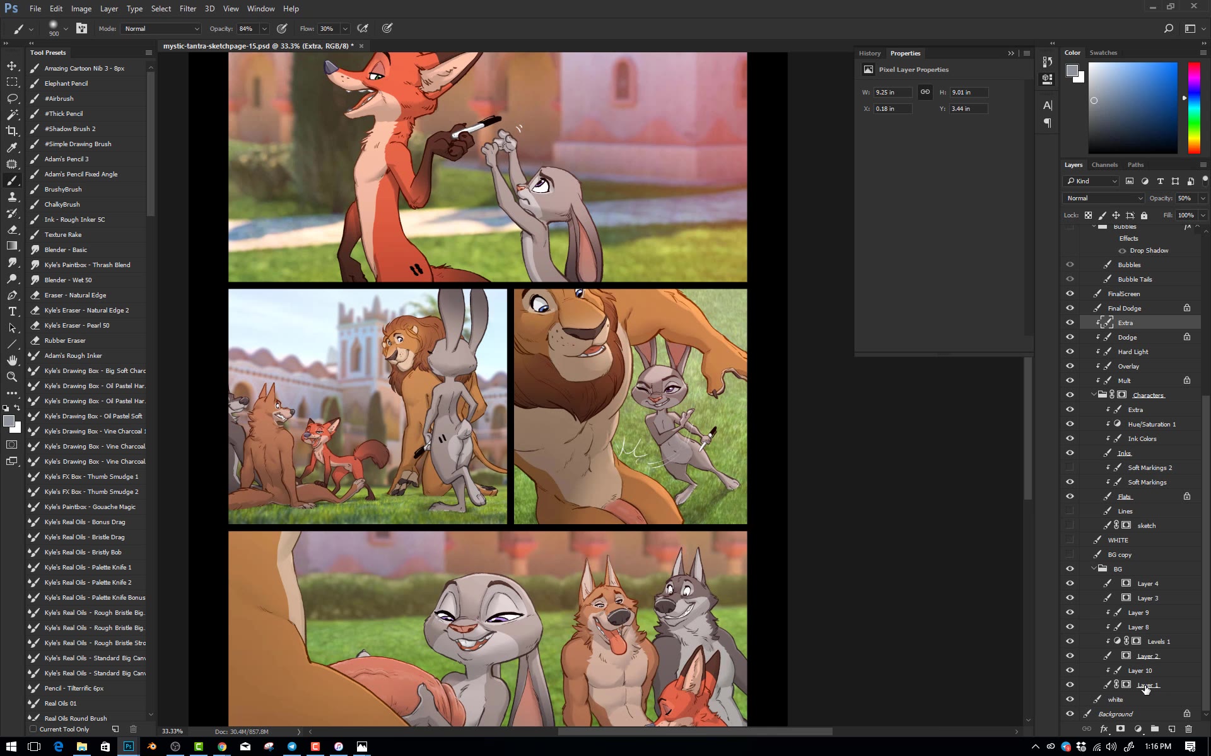Select the Rectangular Marquee tool

pos(12,82)
